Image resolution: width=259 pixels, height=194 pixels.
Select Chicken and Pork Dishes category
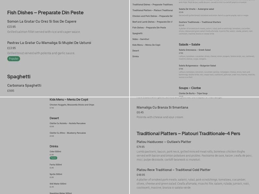click(152, 16)
